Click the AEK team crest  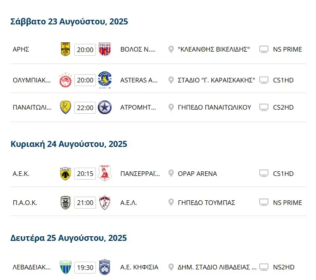tap(66, 174)
